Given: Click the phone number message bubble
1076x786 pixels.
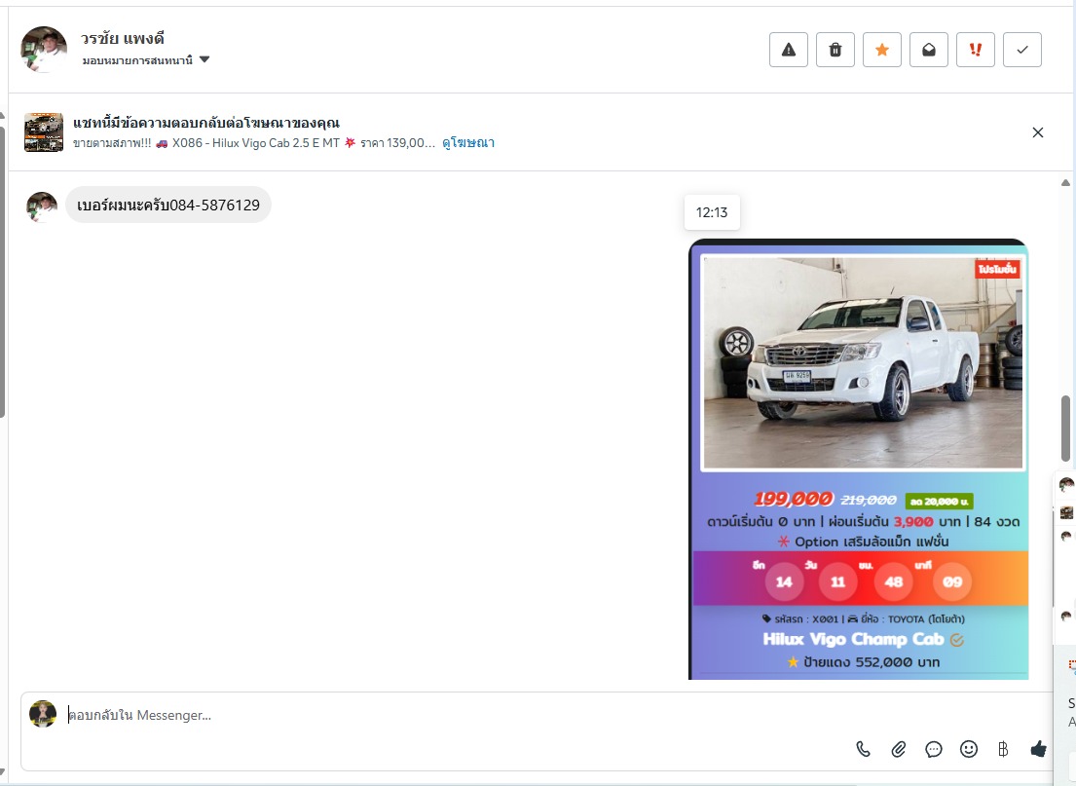Looking at the screenshot, I should [168, 205].
